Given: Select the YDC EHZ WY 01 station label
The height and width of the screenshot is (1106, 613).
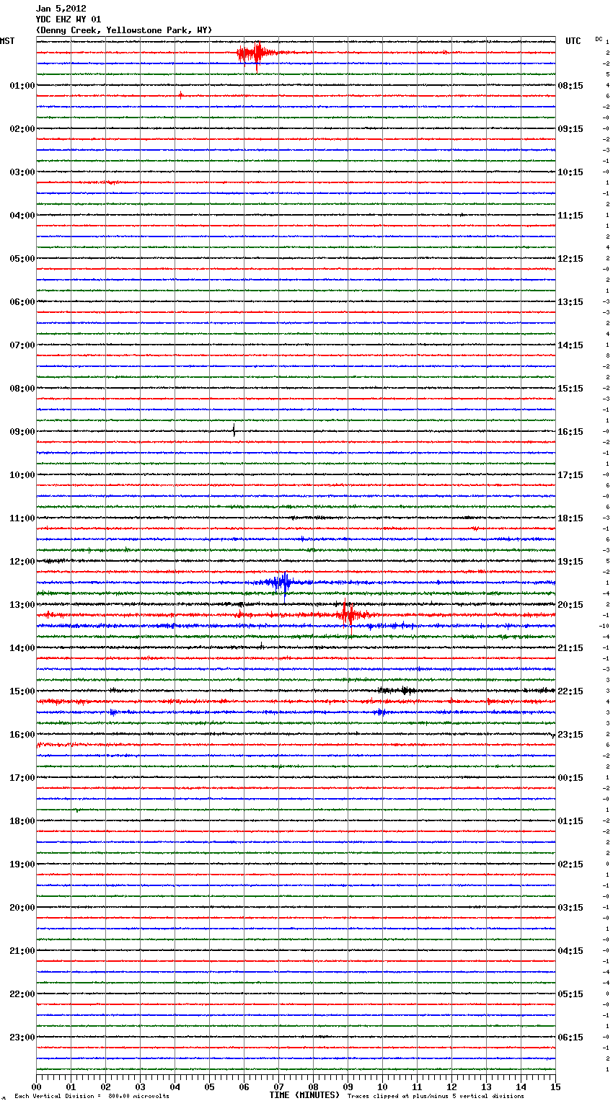Looking at the screenshot, I should click(x=69, y=19).
